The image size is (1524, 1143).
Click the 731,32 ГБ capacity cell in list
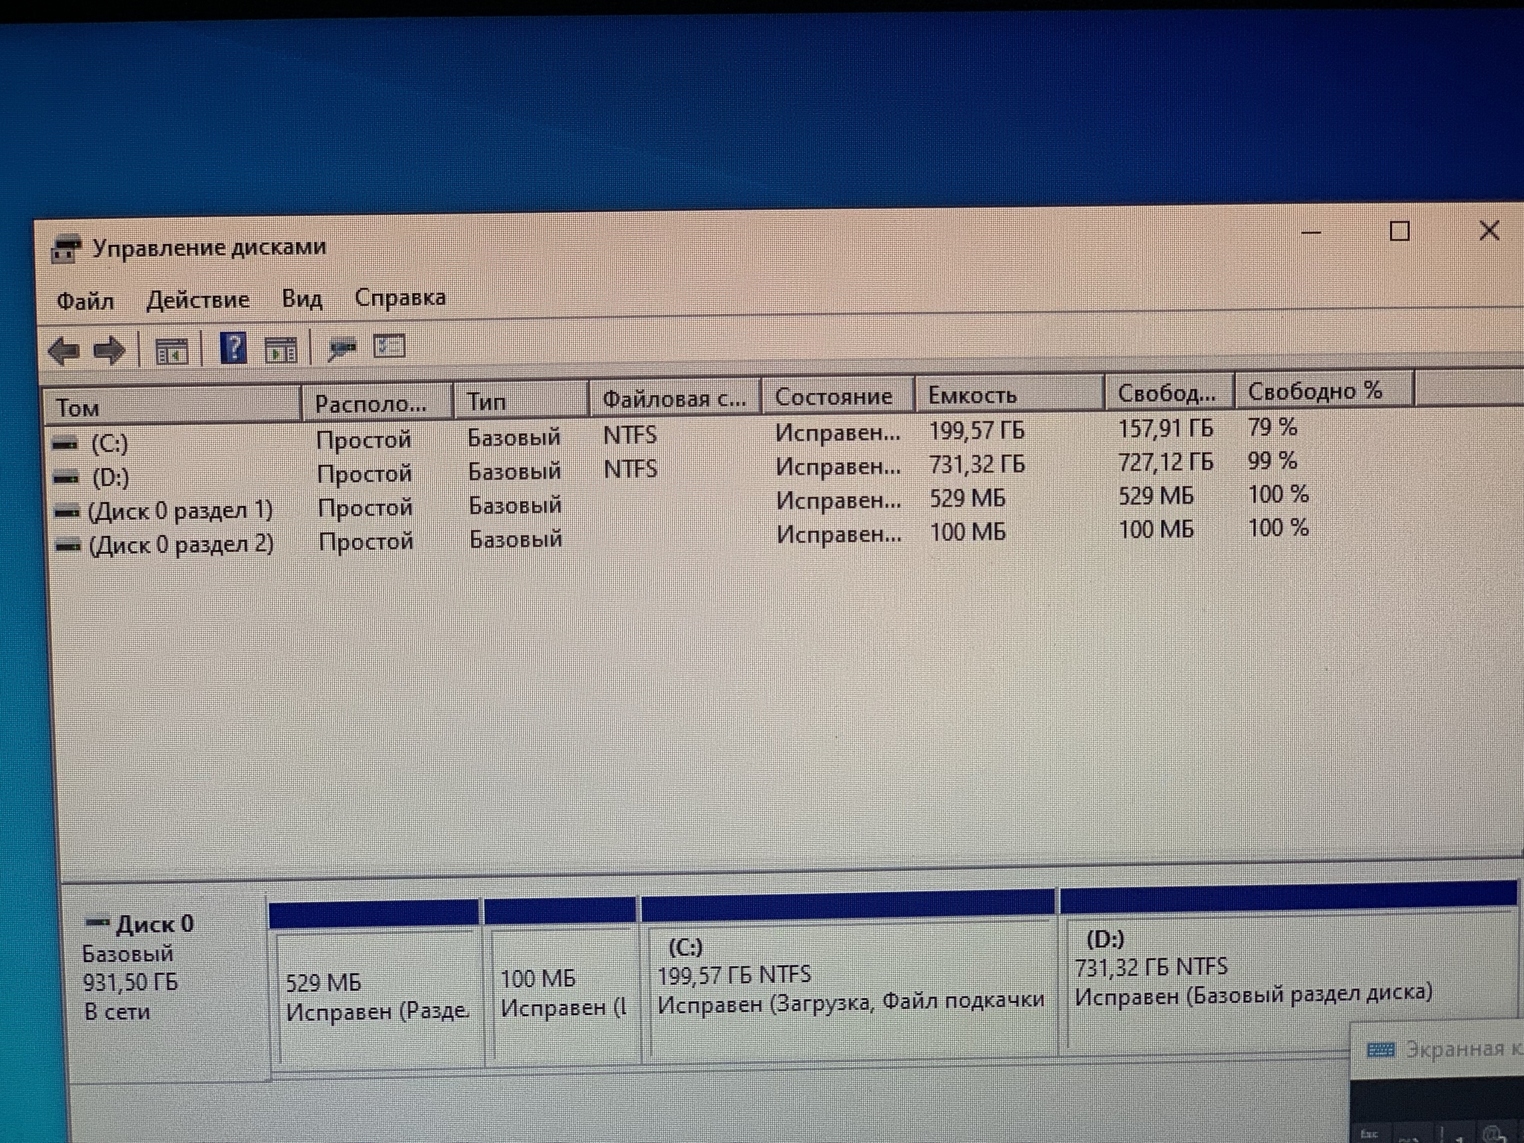[x=977, y=464]
